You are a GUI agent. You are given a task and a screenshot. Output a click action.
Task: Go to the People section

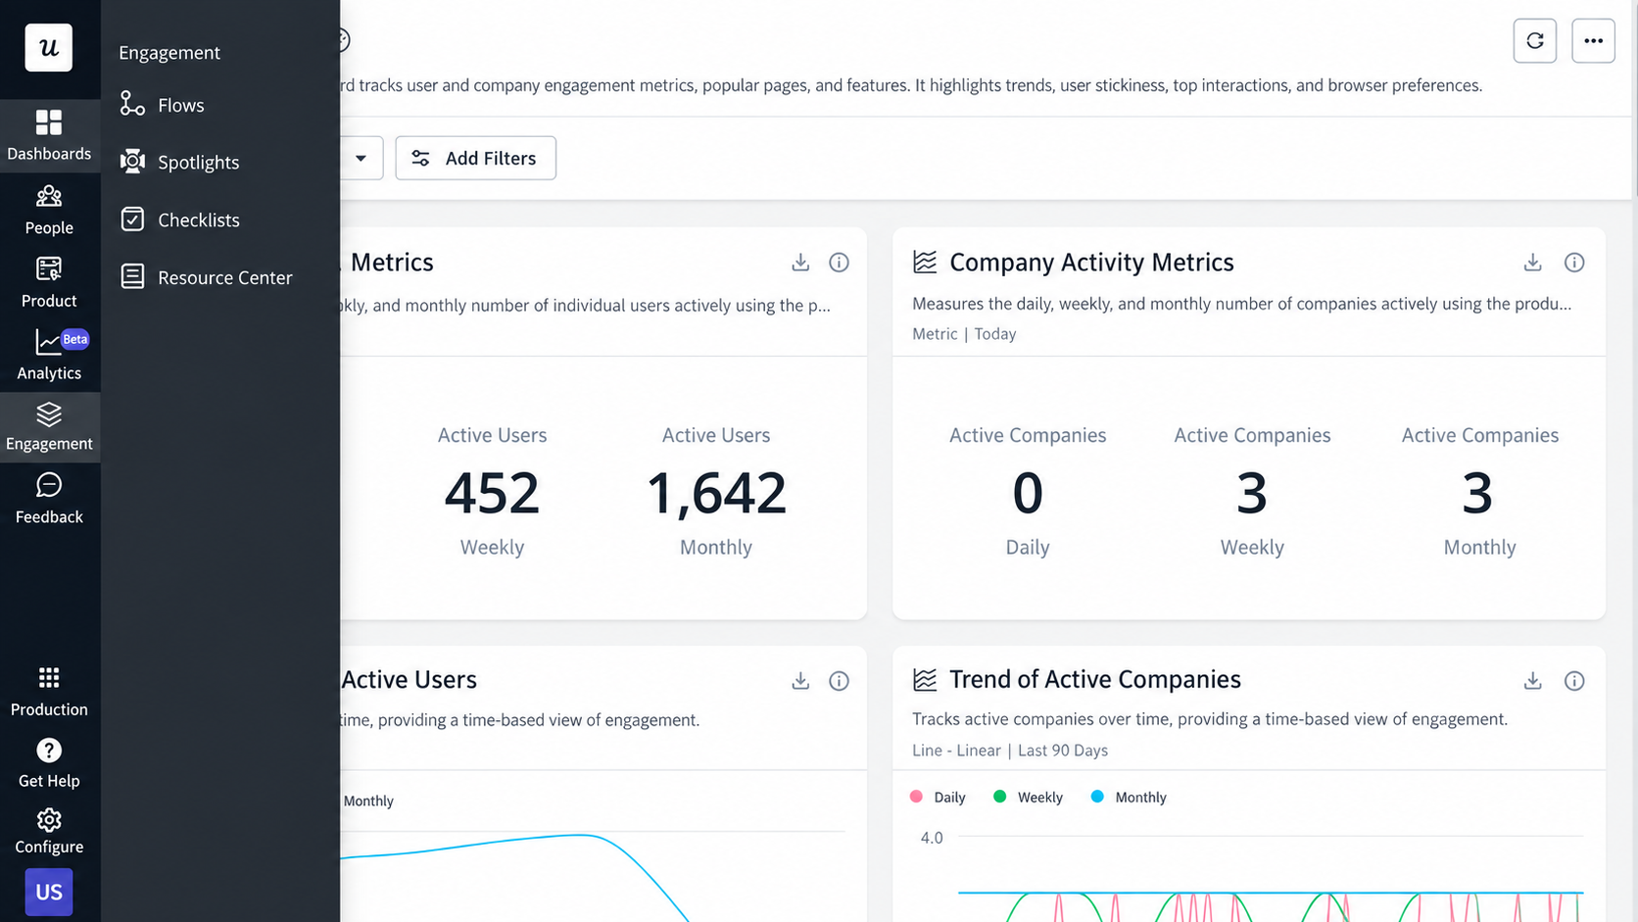coord(49,210)
